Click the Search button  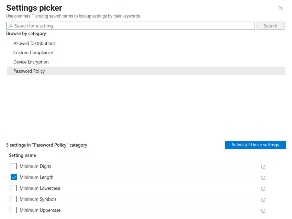[x=270, y=26]
